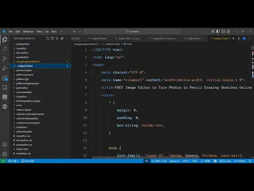Open the Selection menu

tap(28, 31)
